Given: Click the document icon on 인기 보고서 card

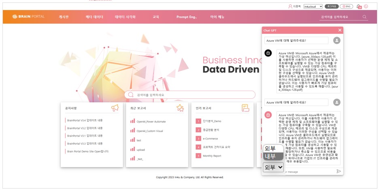Looking at the screenshot, I should (245, 108).
